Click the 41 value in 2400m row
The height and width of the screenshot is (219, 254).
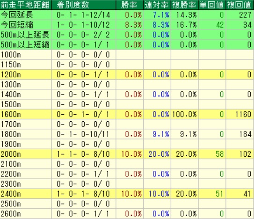click(247, 194)
